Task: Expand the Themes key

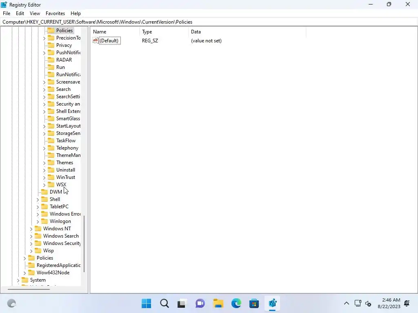Action: point(44,163)
